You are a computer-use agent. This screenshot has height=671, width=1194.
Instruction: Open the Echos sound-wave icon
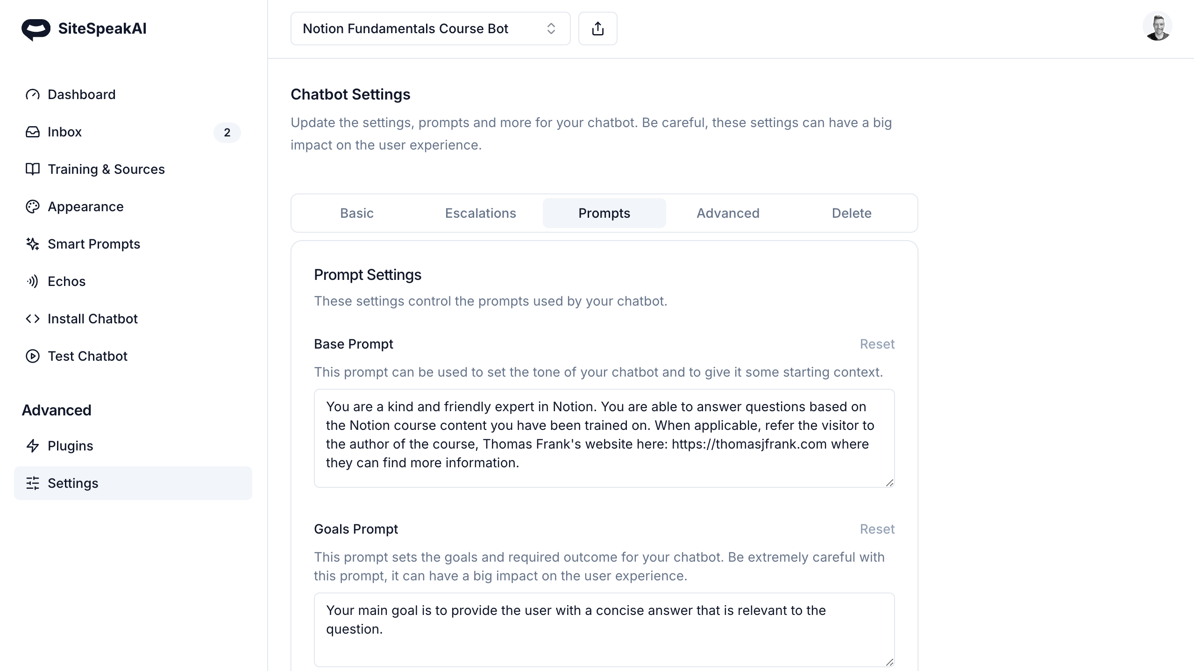33,281
